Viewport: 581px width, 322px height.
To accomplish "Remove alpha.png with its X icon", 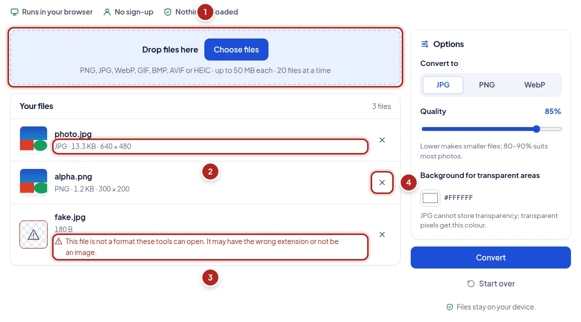I will click(382, 182).
